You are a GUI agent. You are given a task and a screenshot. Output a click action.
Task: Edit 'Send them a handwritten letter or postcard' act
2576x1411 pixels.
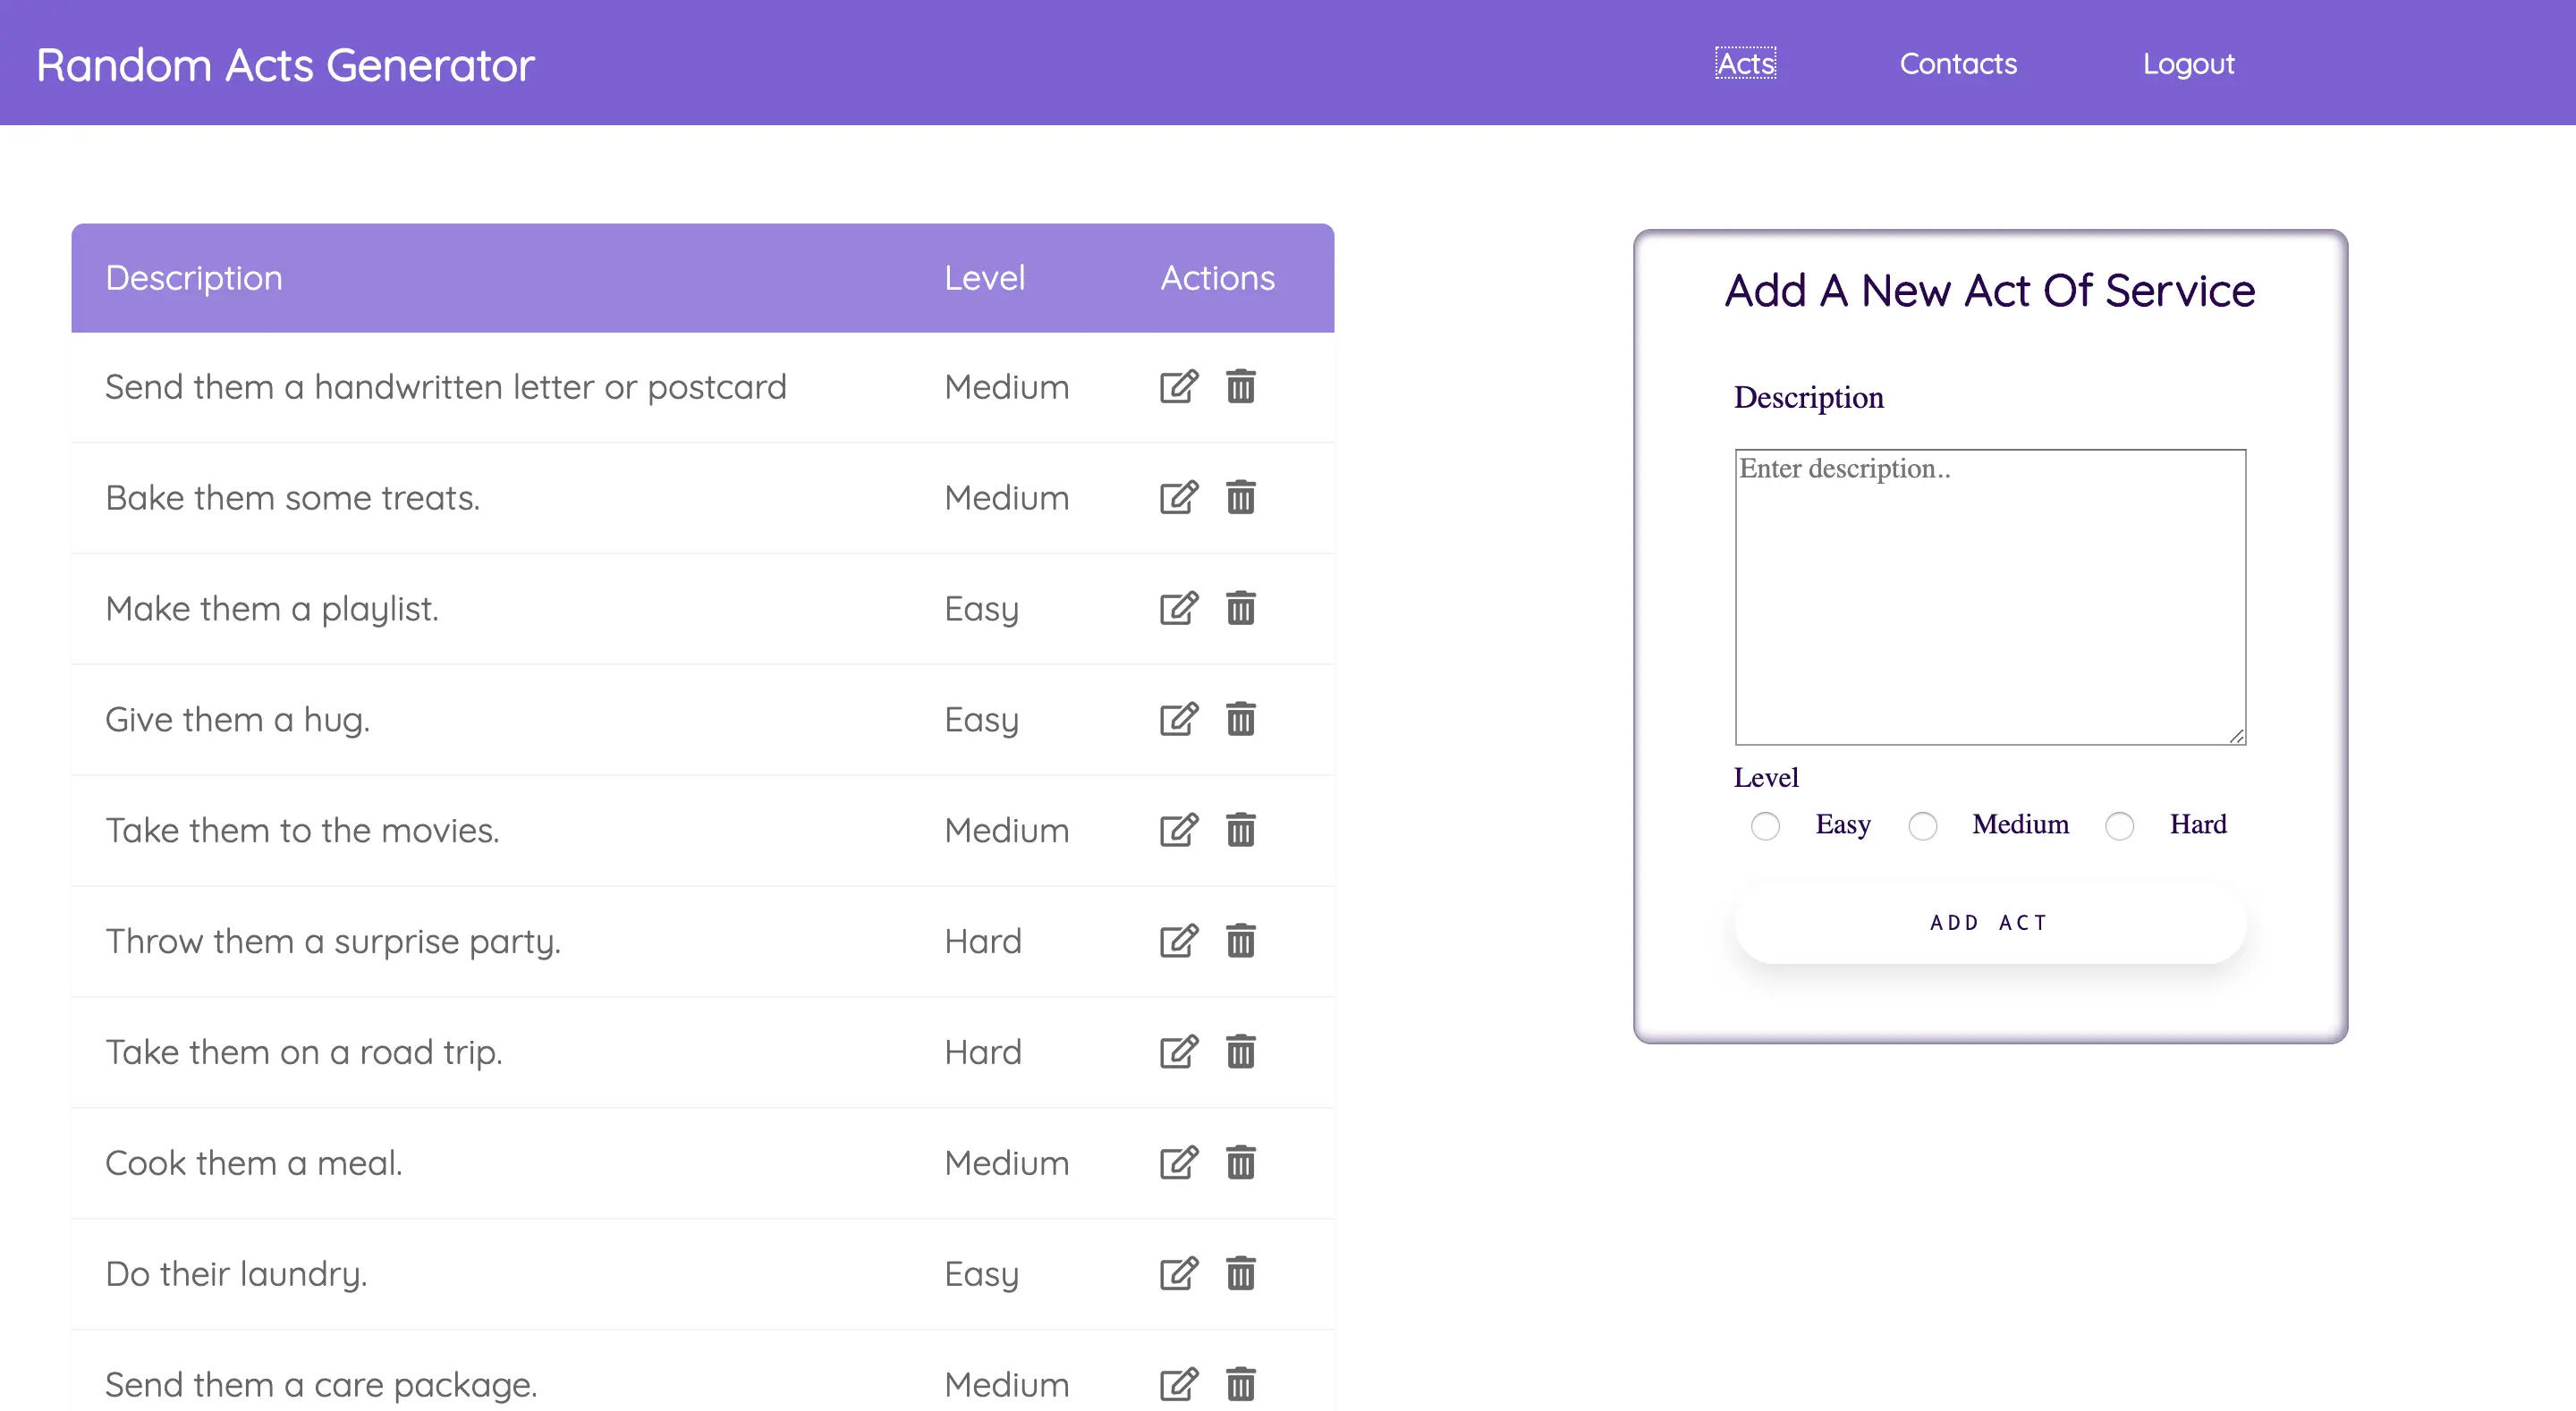(x=1179, y=386)
